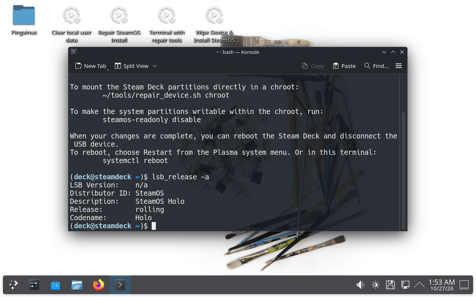
Task: Launch the Clear local user data shortcut
Action: pos(71,25)
